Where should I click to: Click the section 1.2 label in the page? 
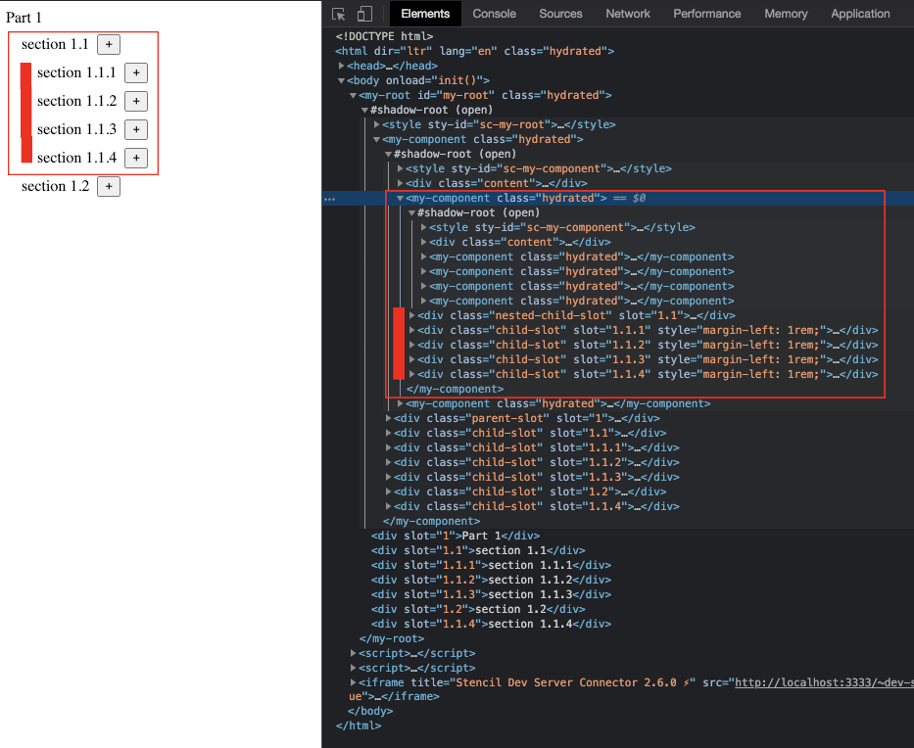click(x=56, y=186)
